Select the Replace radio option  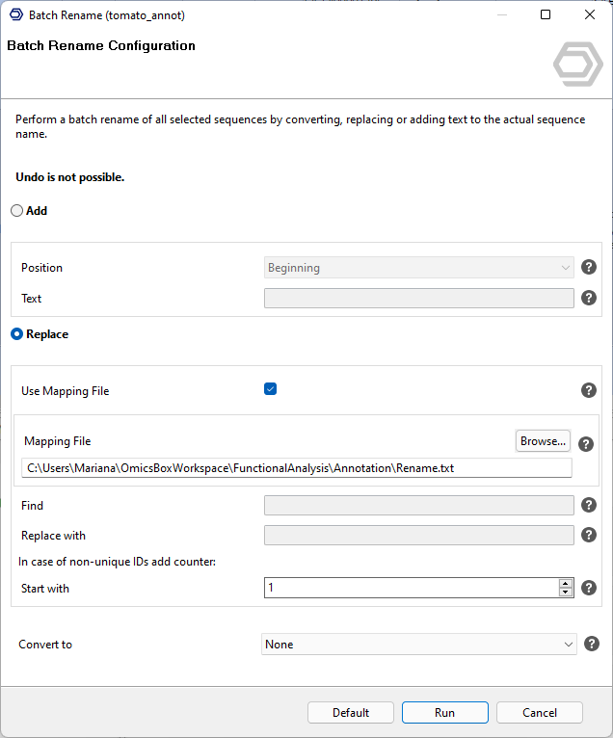click(16, 334)
